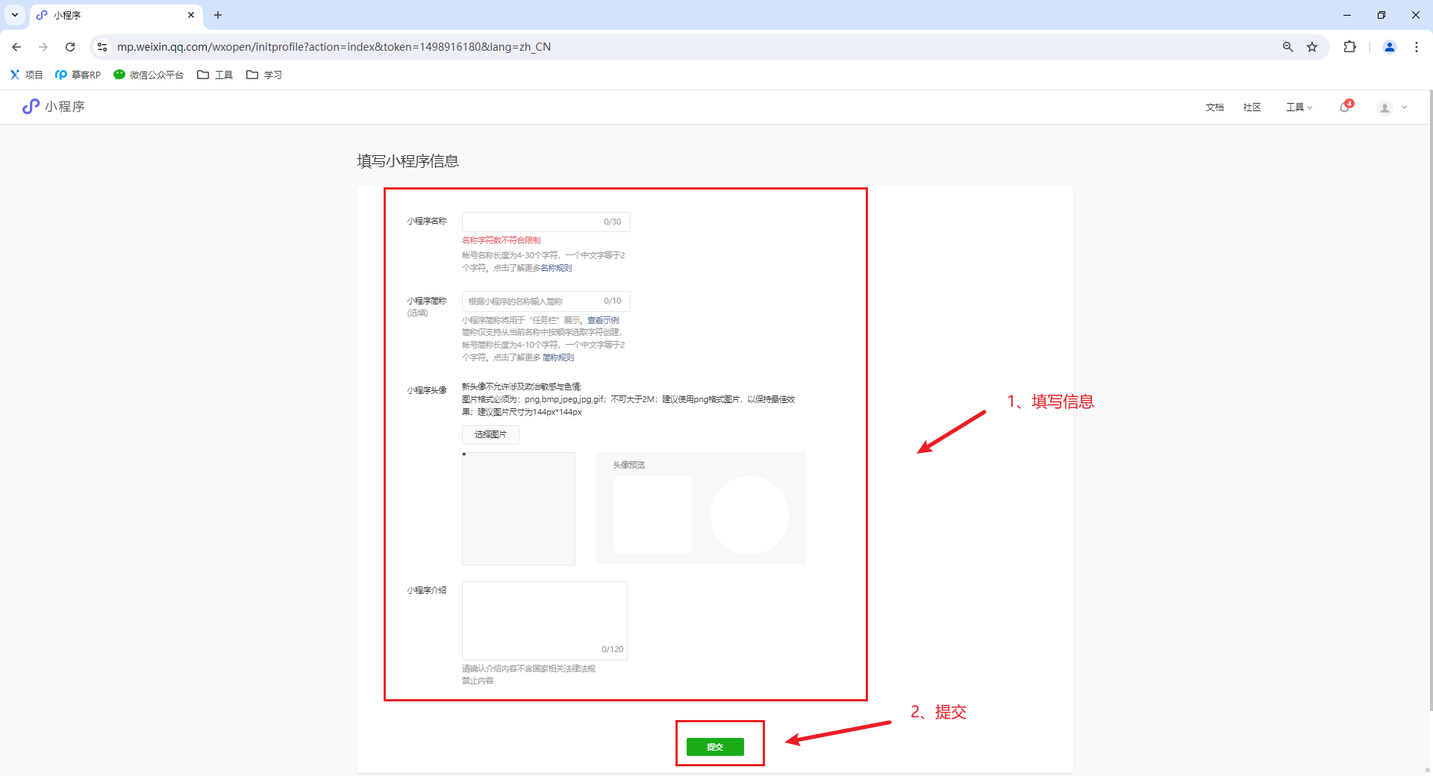The image size is (1433, 776).
Task: Restore down the browser window
Action: [1382, 15]
